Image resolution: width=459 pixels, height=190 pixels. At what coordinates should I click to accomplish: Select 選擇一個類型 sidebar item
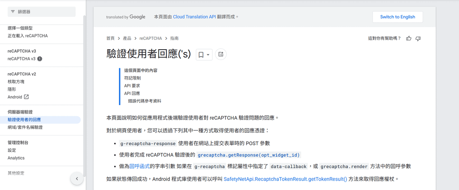pyautogui.click(x=20, y=28)
